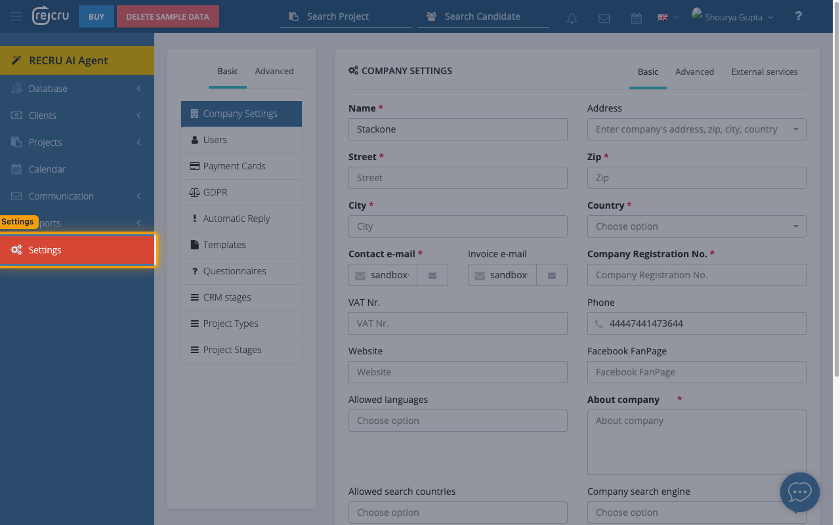Open the Project Types settings item
Image resolution: width=840 pixels, height=525 pixels.
pyautogui.click(x=241, y=324)
